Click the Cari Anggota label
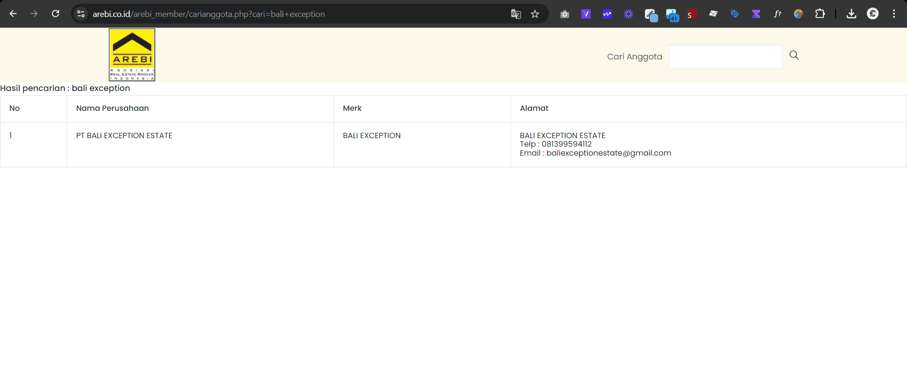Image resolution: width=907 pixels, height=381 pixels. (634, 57)
